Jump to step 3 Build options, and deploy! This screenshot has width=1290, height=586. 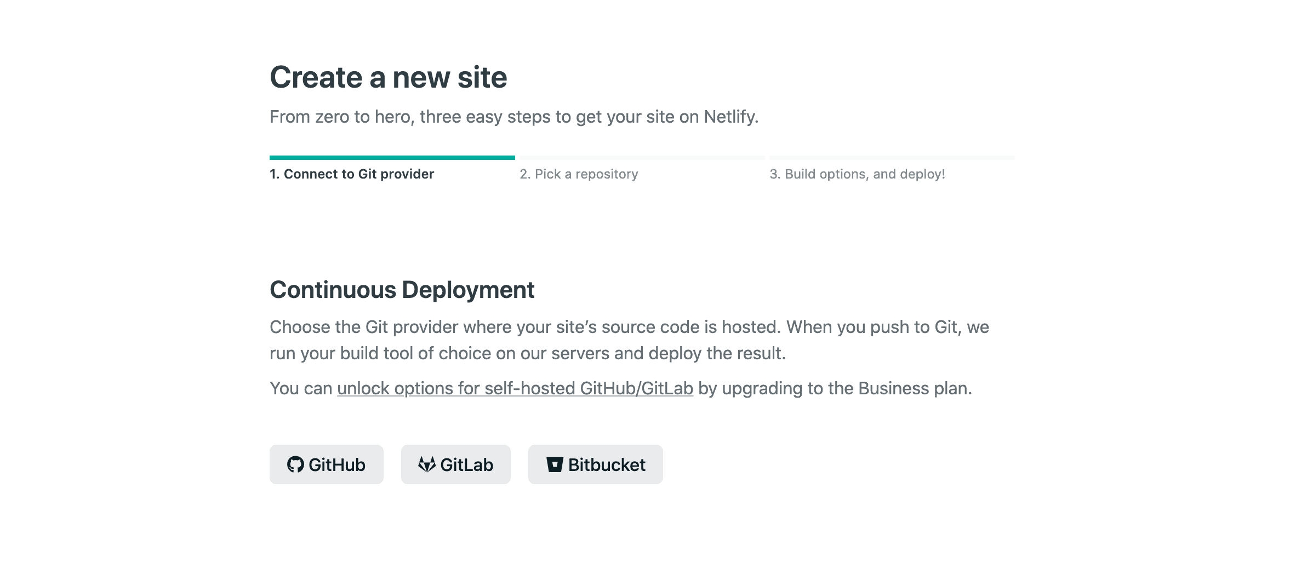[857, 174]
